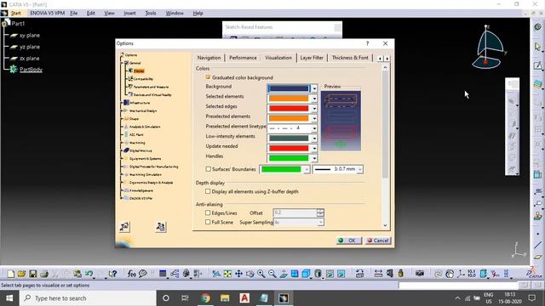This screenshot has width=545, height=306.
Task: Select the Rotate view icon
Action: point(250,274)
